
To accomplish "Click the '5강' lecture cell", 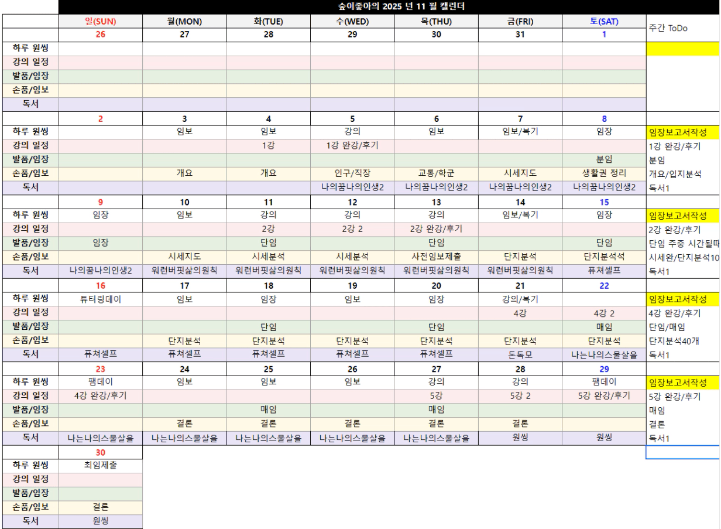I will tap(436, 396).
